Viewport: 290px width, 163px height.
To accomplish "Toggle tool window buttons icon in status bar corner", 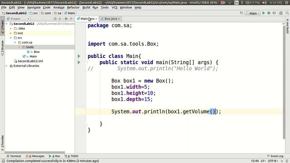I will click(x=3, y=161).
